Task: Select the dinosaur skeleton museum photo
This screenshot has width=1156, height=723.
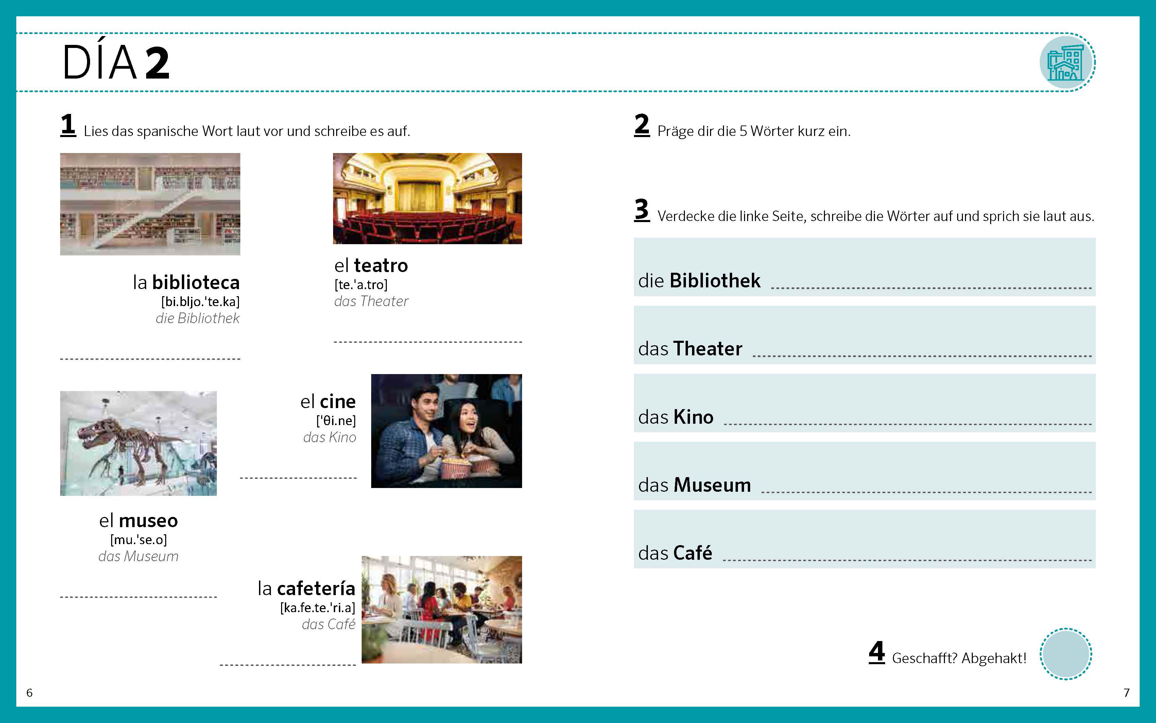Action: 138,443
